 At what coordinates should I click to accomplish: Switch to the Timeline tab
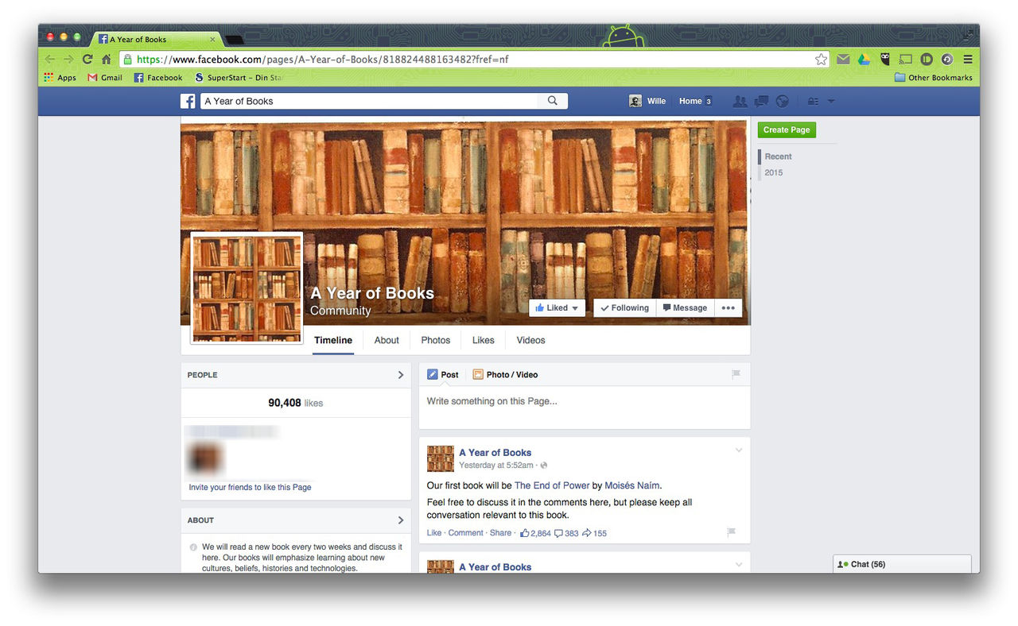tap(333, 340)
